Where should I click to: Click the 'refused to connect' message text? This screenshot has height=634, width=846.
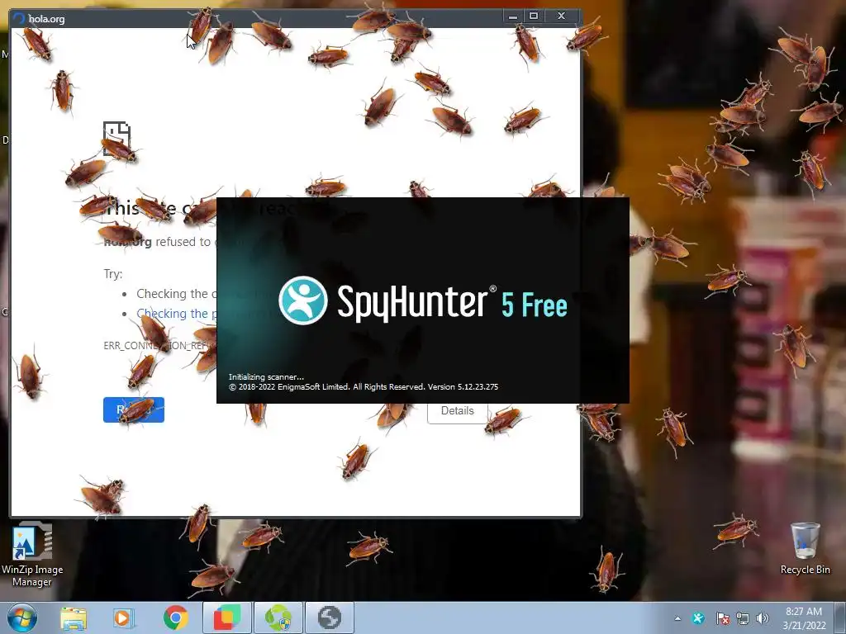pos(186,242)
